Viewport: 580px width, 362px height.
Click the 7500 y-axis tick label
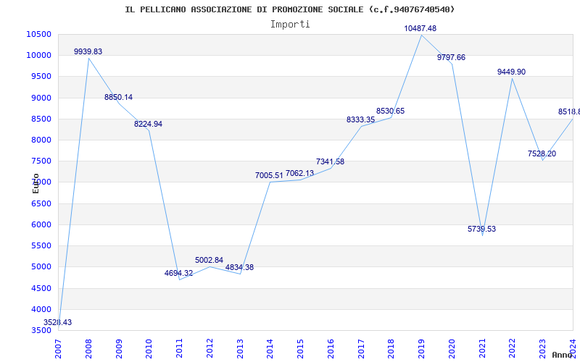point(41,161)
